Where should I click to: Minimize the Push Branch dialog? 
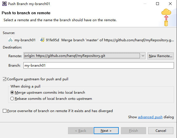[145, 4]
